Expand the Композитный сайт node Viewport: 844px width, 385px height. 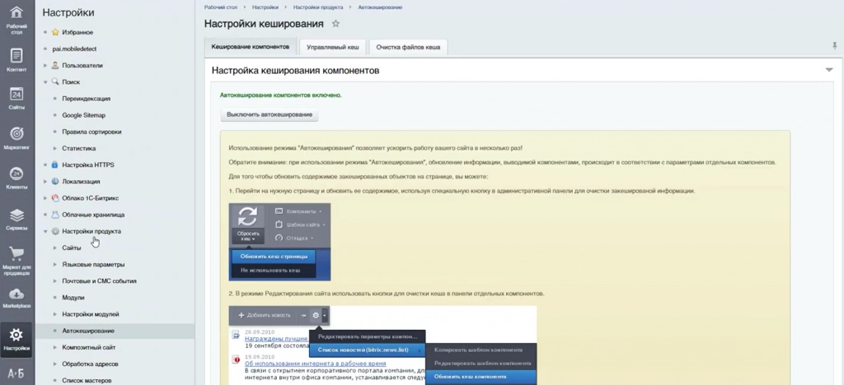55,347
